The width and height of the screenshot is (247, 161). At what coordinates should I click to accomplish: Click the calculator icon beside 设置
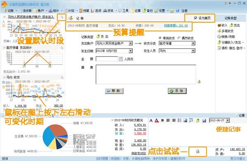click(172, 11)
